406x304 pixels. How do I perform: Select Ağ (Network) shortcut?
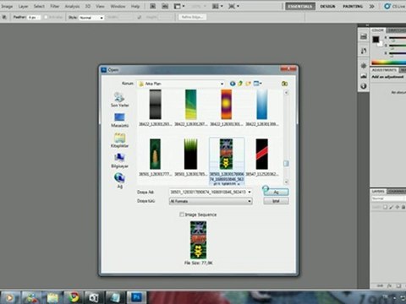[119, 181]
